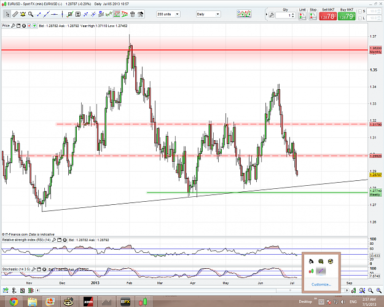Click order panel wrench settings button
384x307 pixels.
coord(272,15)
